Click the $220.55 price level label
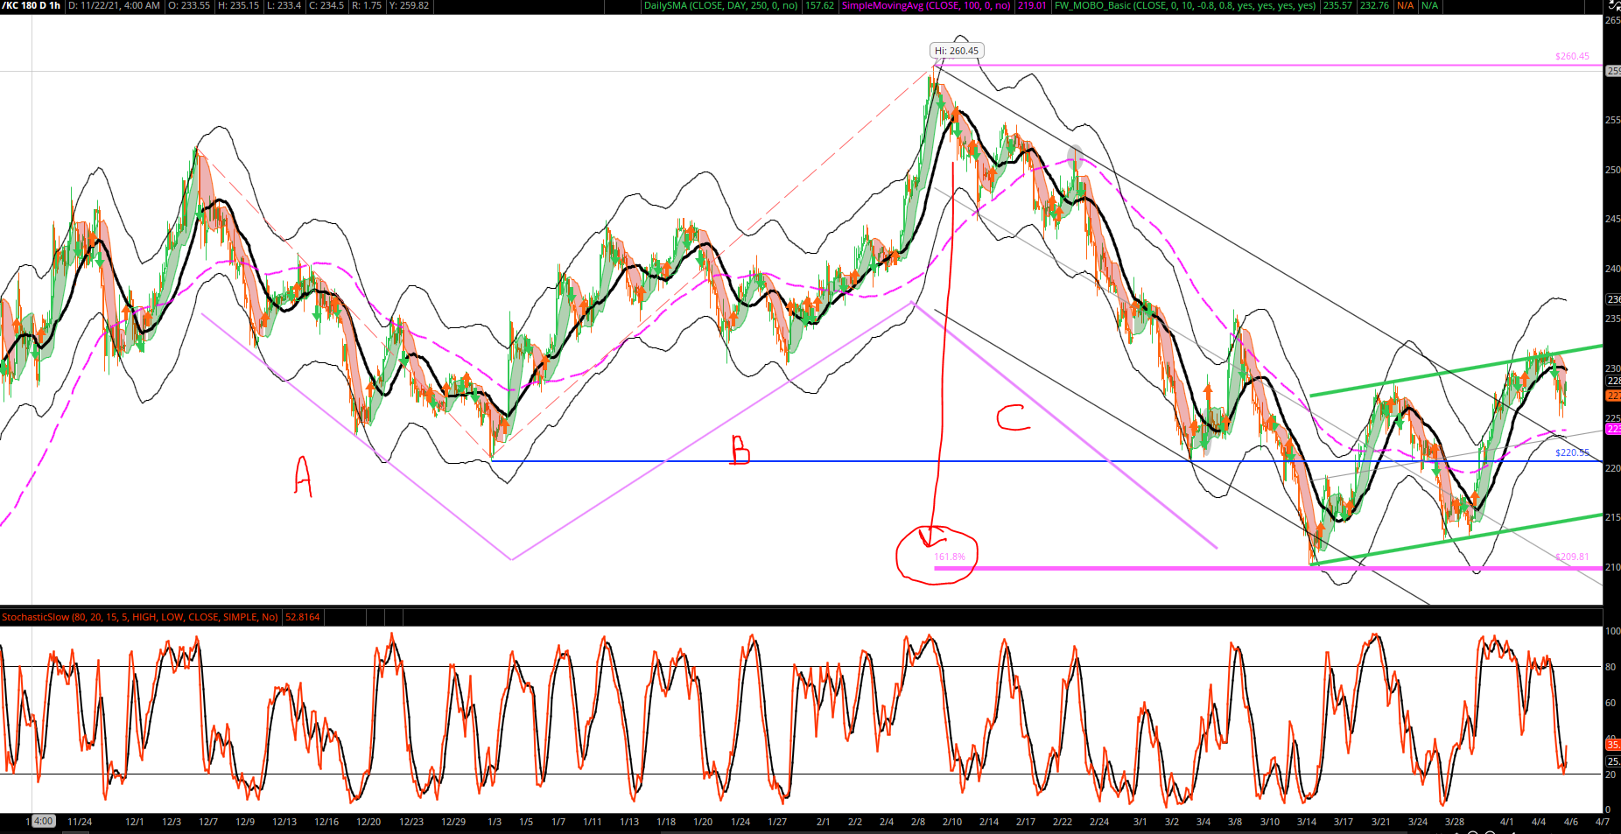The image size is (1621, 834). click(x=1572, y=452)
